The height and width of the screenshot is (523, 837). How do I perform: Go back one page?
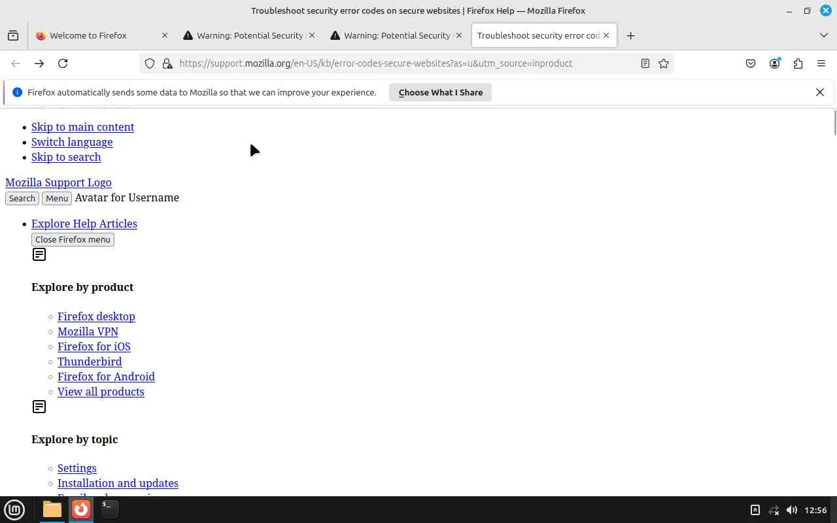click(x=16, y=63)
